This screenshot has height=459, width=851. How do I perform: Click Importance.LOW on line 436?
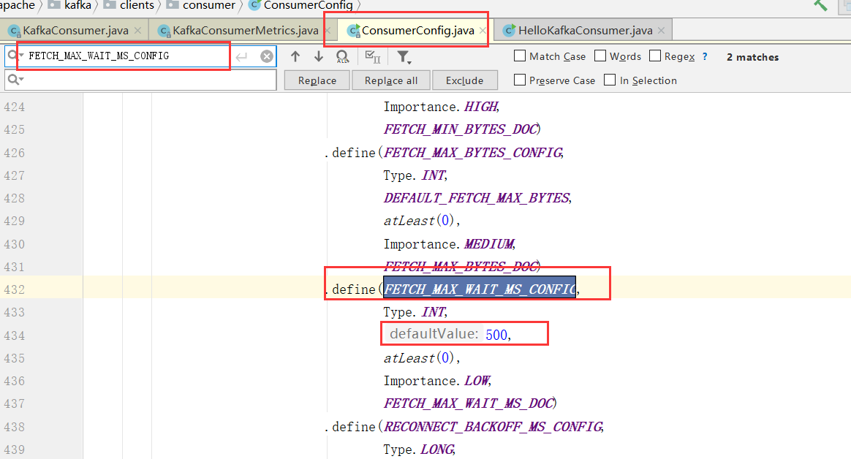coord(437,381)
